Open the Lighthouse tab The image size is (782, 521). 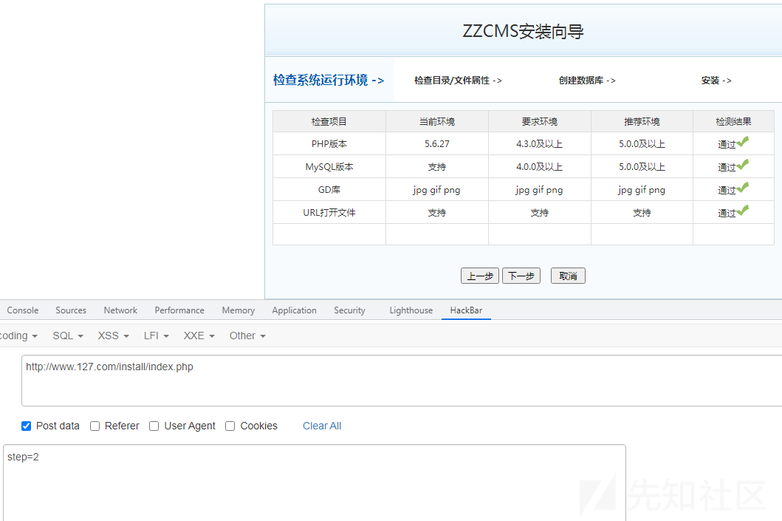pos(411,310)
